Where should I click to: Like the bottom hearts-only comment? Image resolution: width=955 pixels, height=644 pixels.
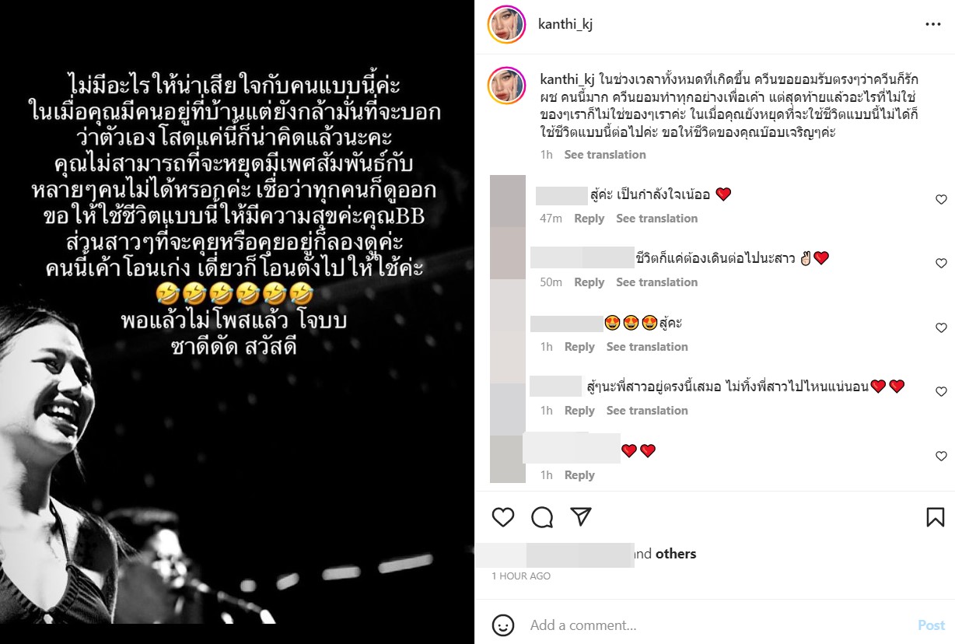click(x=941, y=457)
